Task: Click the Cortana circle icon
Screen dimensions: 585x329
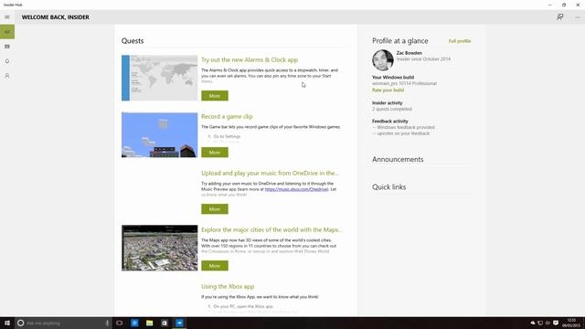Action: pos(21,323)
